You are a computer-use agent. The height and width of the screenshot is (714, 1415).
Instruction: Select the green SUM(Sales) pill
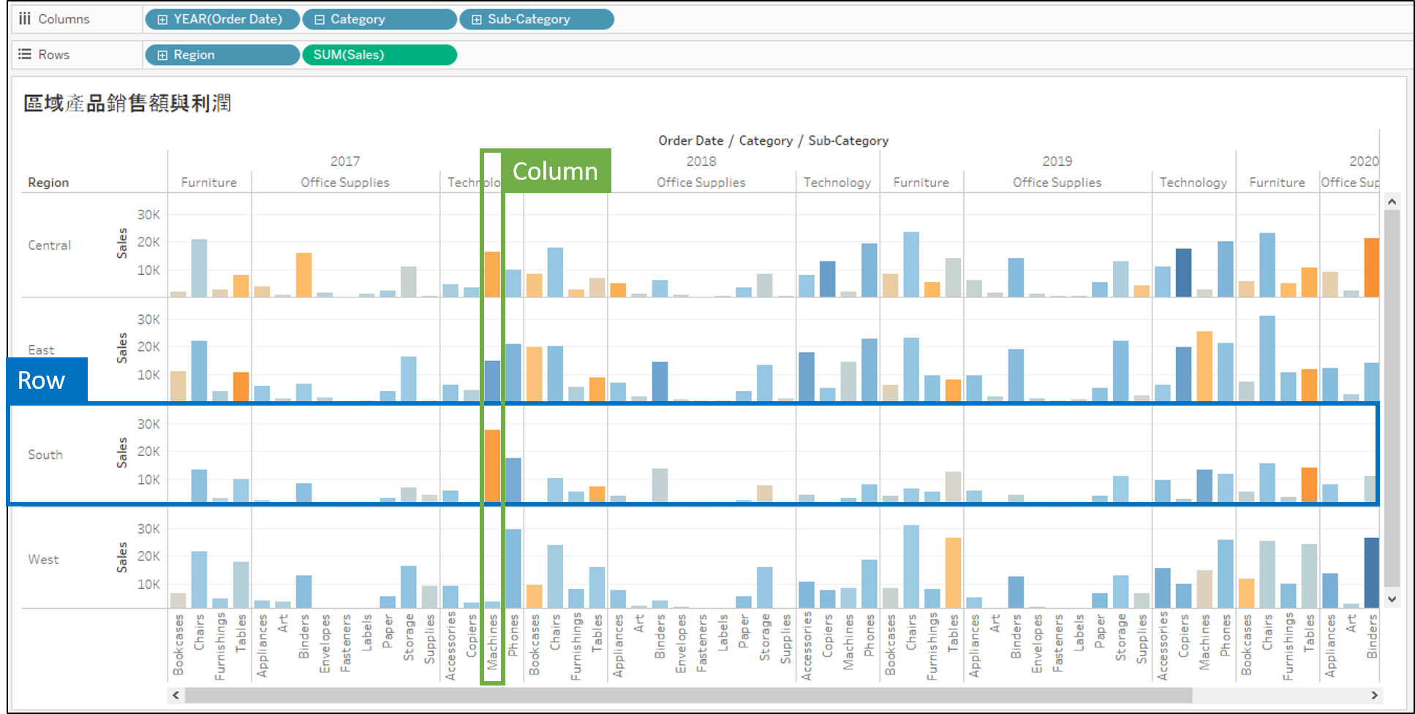(379, 55)
